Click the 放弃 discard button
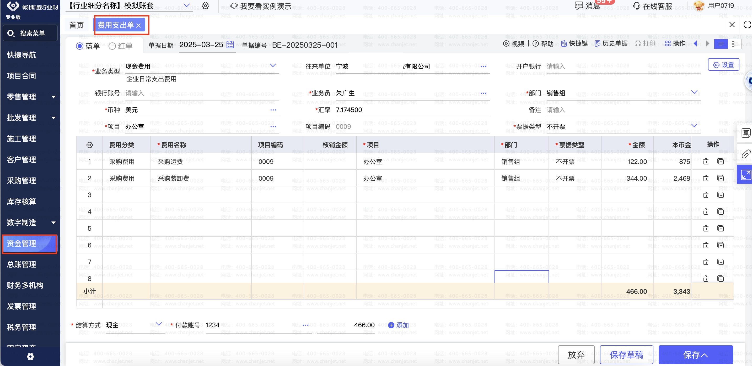This screenshot has height=366, width=752. (x=576, y=355)
